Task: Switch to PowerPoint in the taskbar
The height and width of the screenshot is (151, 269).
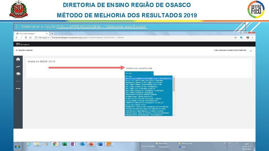Action: 91,144
